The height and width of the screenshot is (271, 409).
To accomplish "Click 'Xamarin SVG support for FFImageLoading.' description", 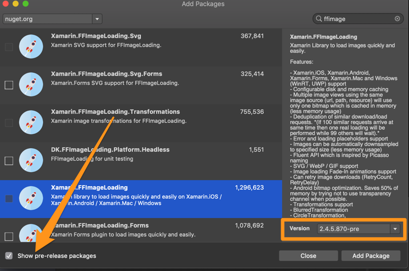I will click(x=106, y=45).
